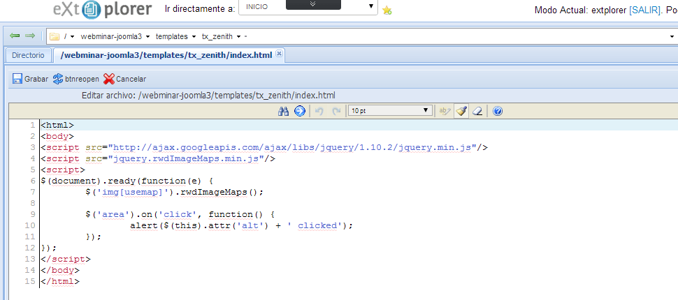Click the star bookmark icon
This screenshot has height=300, width=678.
pos(387,10)
